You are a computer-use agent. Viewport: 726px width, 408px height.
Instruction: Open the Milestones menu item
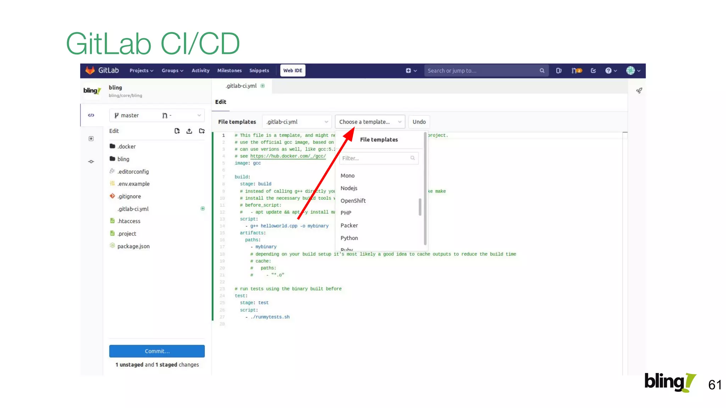[229, 70]
